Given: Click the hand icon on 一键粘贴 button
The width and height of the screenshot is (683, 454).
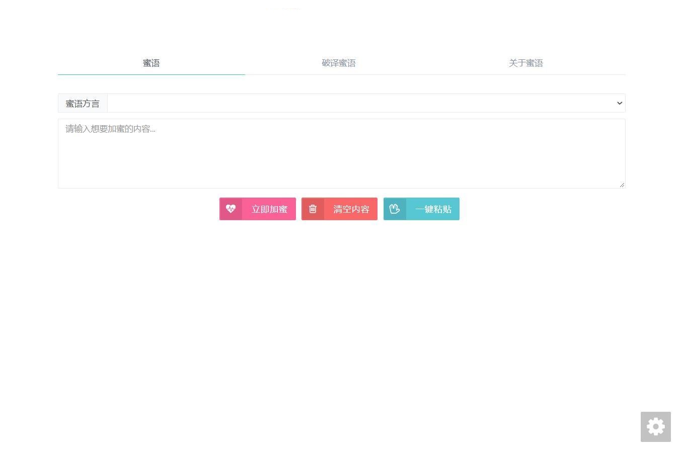Looking at the screenshot, I should click(395, 209).
